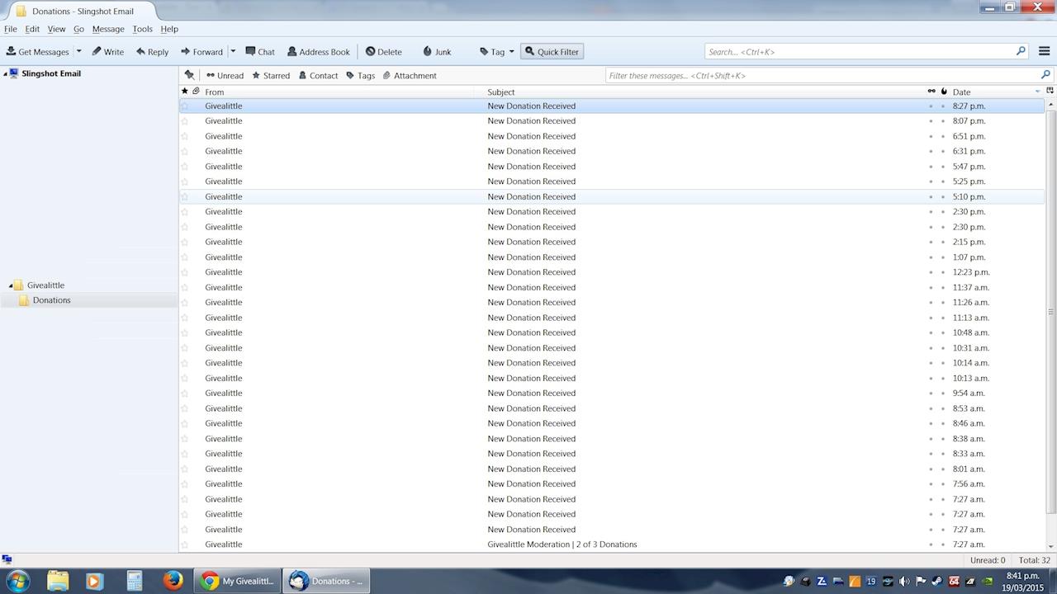Open the Address Book
This screenshot has width=1057, height=594.
(x=318, y=51)
